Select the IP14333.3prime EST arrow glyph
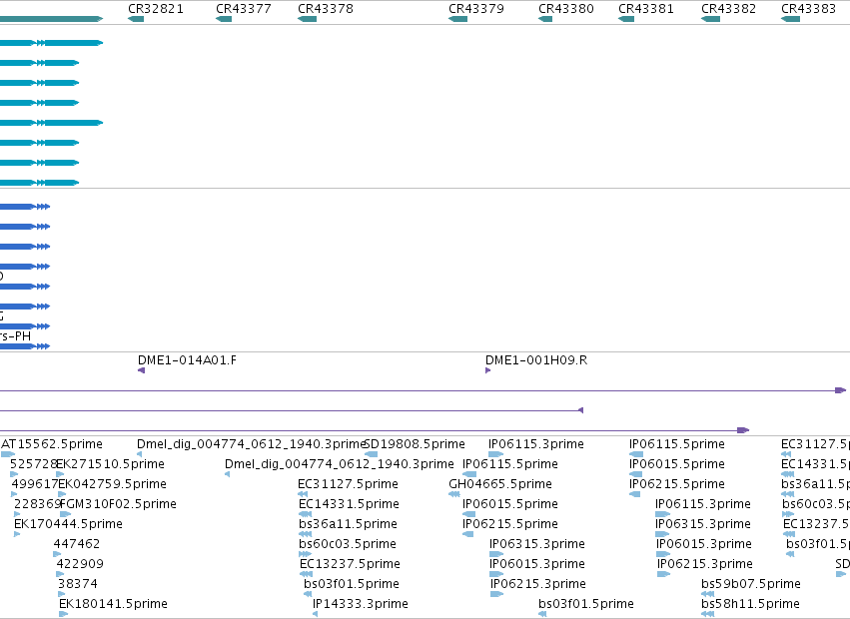 point(315,614)
